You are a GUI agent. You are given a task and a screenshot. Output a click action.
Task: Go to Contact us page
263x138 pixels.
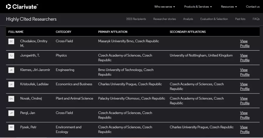click(252, 7)
